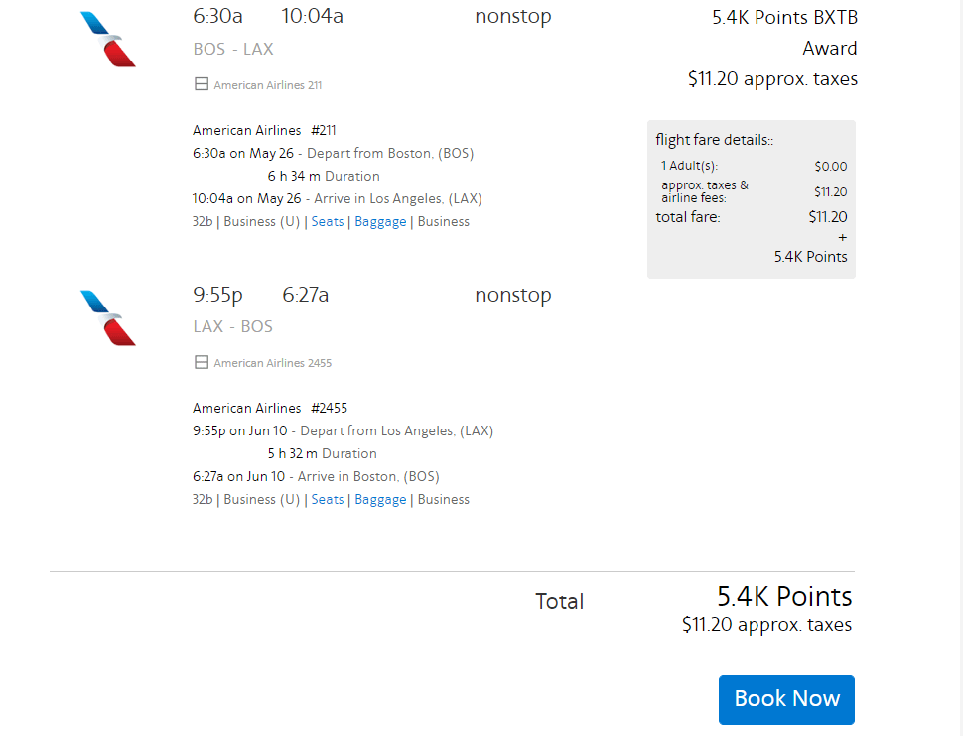The height and width of the screenshot is (736, 963).
Task: Click the 5.4K Points BXTB price
Action: [784, 17]
